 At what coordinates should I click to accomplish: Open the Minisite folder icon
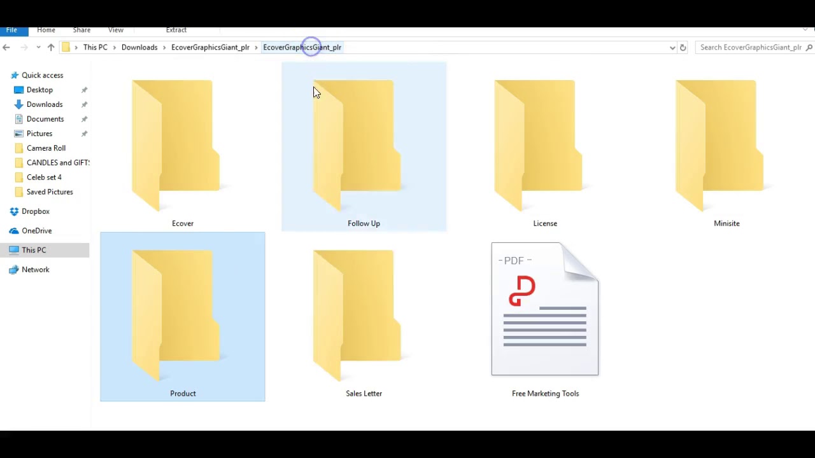(x=719, y=146)
